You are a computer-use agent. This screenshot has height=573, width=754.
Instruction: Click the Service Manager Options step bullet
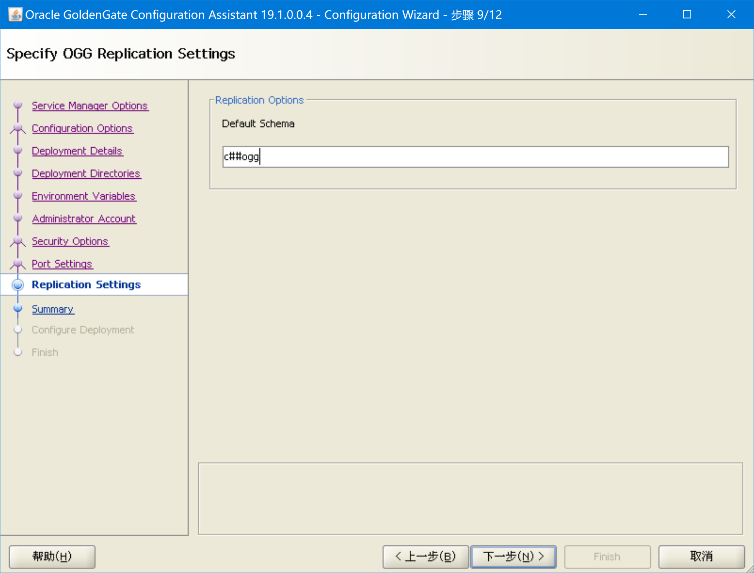click(18, 105)
